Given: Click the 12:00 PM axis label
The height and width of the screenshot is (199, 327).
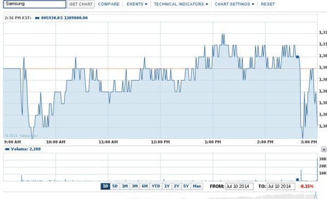Looking at the screenshot, I should coord(160,142).
